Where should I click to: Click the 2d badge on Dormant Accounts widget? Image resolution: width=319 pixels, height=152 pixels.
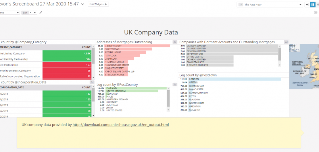[286, 42]
